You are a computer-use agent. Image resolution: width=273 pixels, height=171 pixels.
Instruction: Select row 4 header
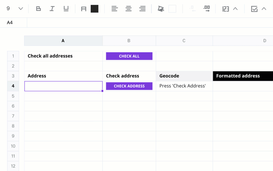13,86
